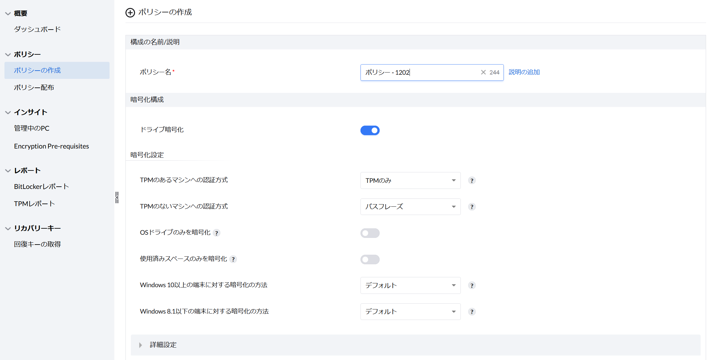Image resolution: width=707 pixels, height=360 pixels.
Task: Click the 説明の追加 link
Action: 524,72
